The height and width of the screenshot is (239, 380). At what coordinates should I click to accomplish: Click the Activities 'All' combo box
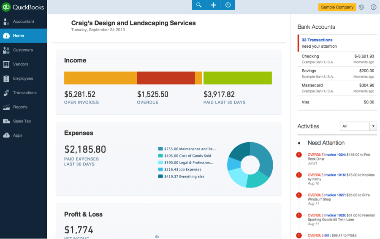[358, 126]
